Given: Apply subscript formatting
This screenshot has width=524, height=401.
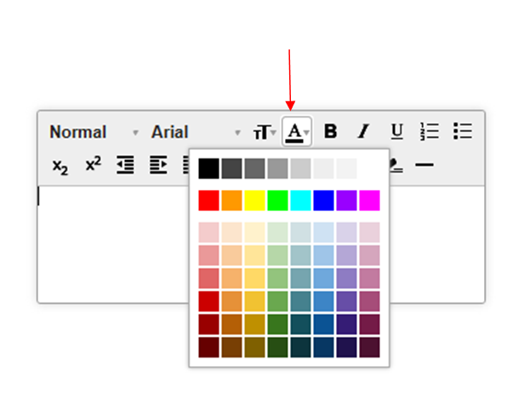Looking at the screenshot, I should click(60, 165).
